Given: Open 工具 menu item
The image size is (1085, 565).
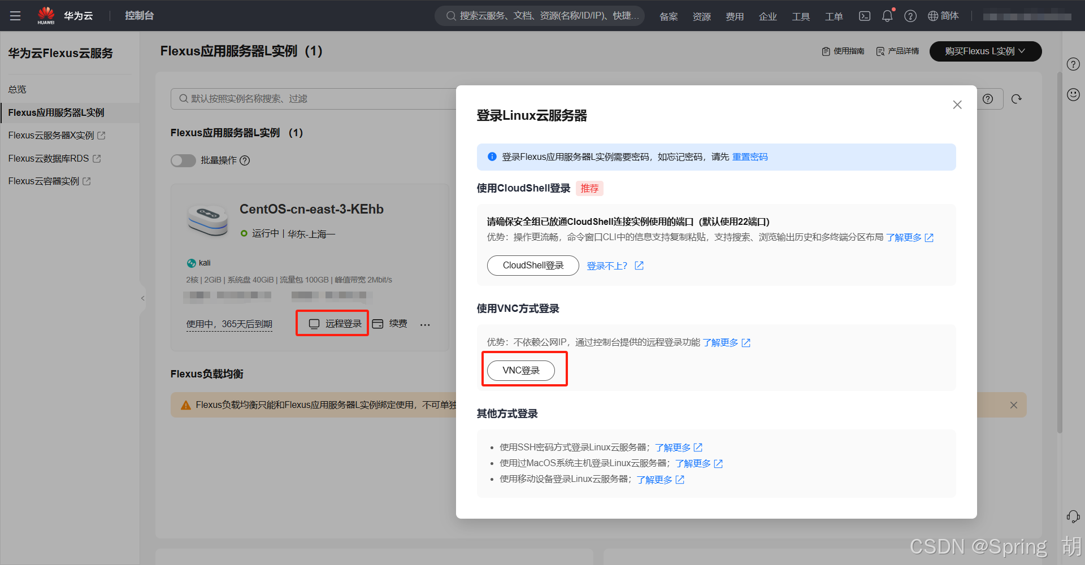Looking at the screenshot, I should point(801,16).
